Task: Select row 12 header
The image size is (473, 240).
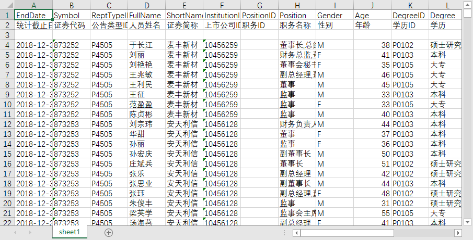Action: pos(7,124)
